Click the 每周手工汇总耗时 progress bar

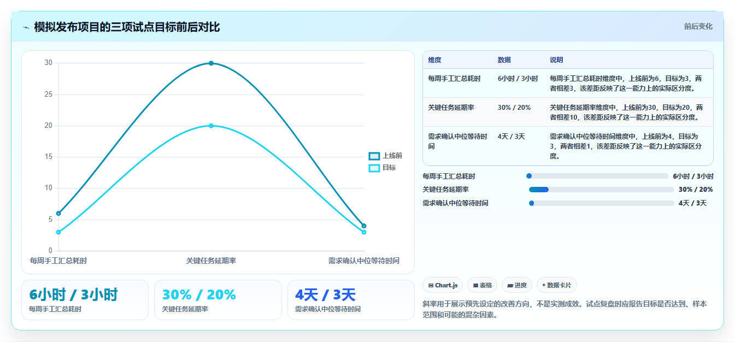click(x=597, y=176)
